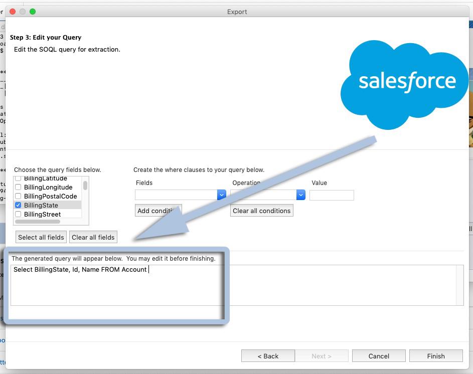Click Finish to run the export
The width and height of the screenshot is (473, 374).
coord(436,355)
